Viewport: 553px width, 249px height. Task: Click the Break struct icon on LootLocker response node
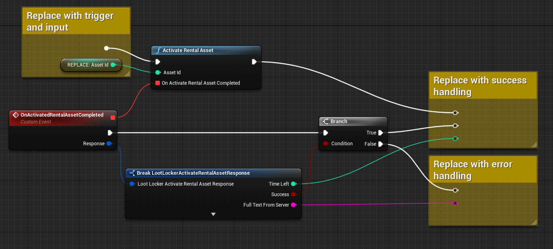click(132, 173)
